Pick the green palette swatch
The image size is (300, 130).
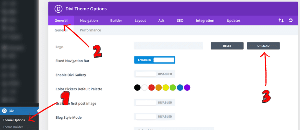tap(173, 88)
